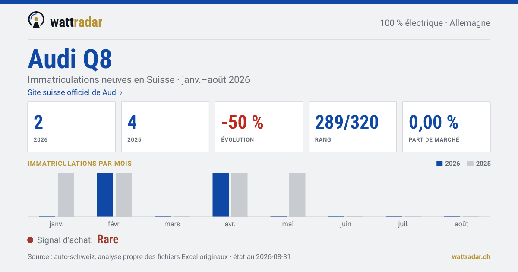Click the blue 2026 legend swatch

[439, 164]
